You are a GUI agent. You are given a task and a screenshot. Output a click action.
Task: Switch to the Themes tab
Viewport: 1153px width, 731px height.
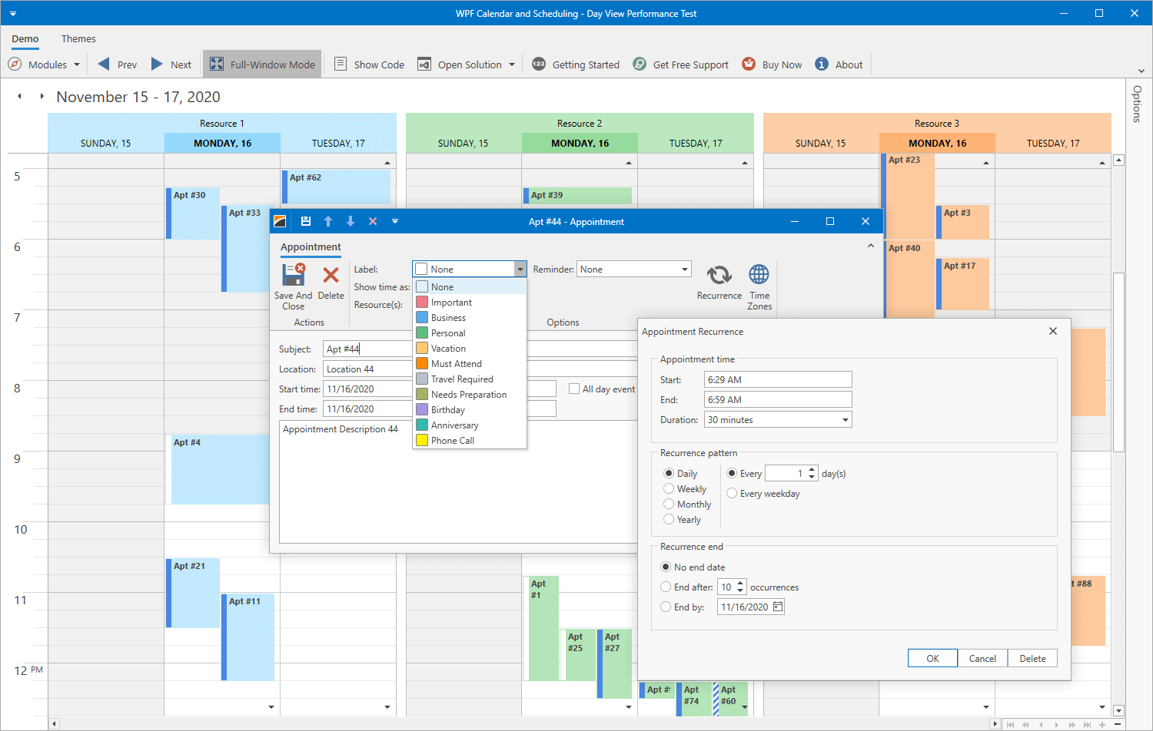pos(78,38)
